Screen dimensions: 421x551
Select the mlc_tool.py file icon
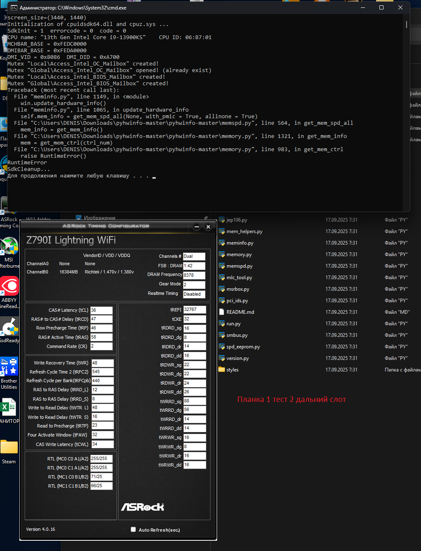click(222, 278)
